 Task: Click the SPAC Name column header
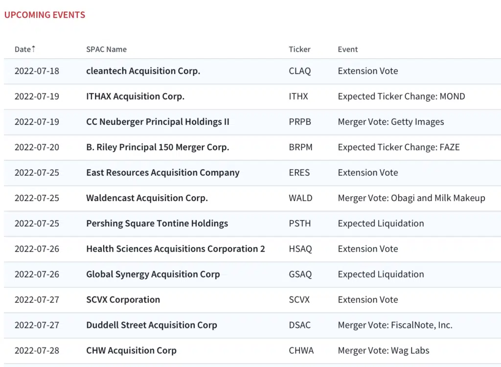coord(106,49)
